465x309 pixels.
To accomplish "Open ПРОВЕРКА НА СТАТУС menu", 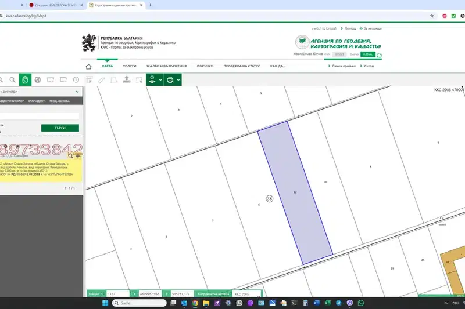I will coord(242,66).
